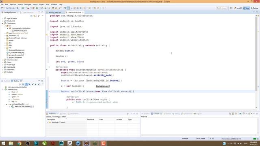Toggle Mark Occurrences highlighted toolbar icon
This screenshot has width=260, height=146.
[x=68, y=8]
